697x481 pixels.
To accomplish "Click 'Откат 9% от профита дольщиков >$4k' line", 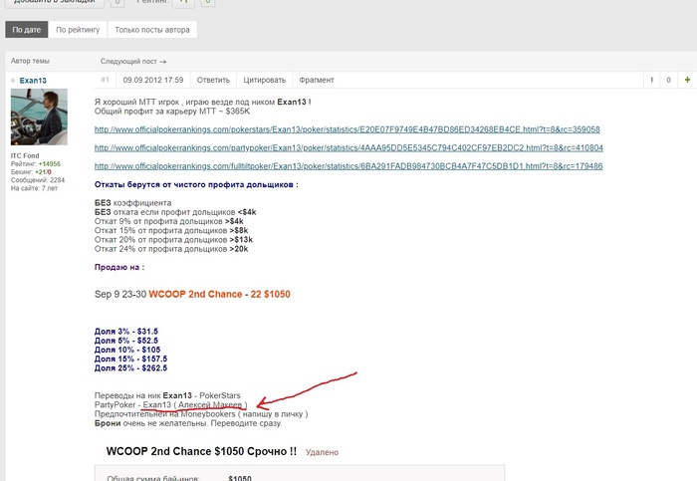I will click(169, 221).
